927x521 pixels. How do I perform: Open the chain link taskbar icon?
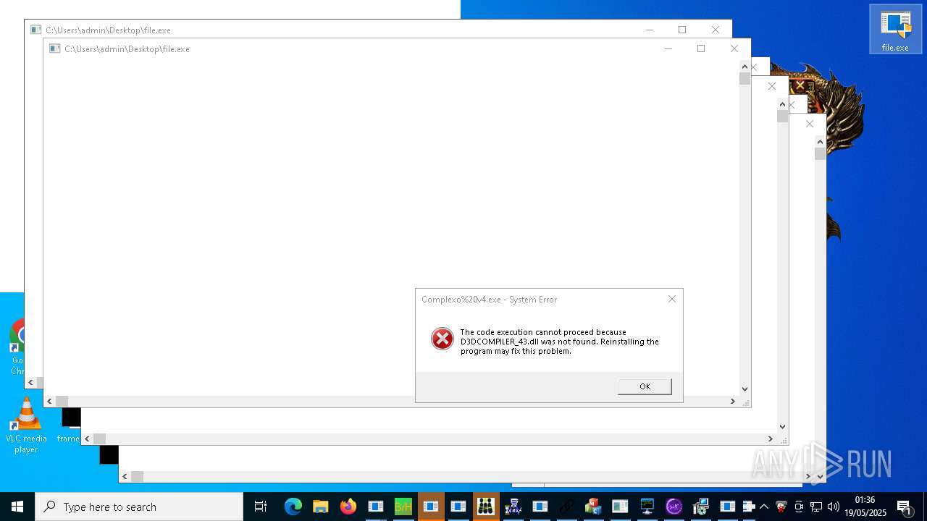pos(566,507)
